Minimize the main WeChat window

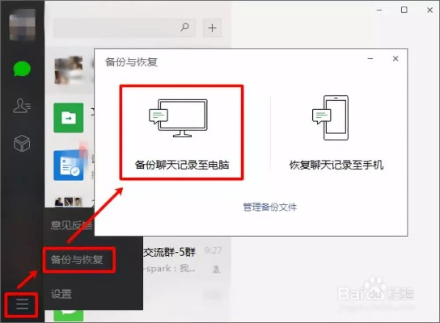click(x=379, y=10)
